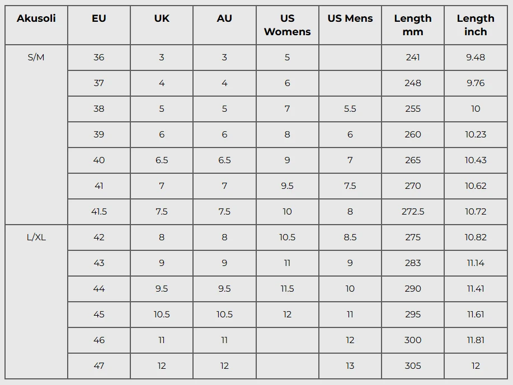Click the EU column header
The width and height of the screenshot is (513, 385).
tap(99, 18)
